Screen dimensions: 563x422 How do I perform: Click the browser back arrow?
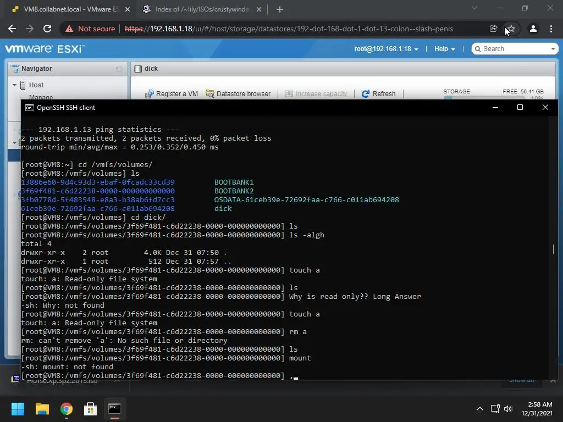(x=12, y=29)
